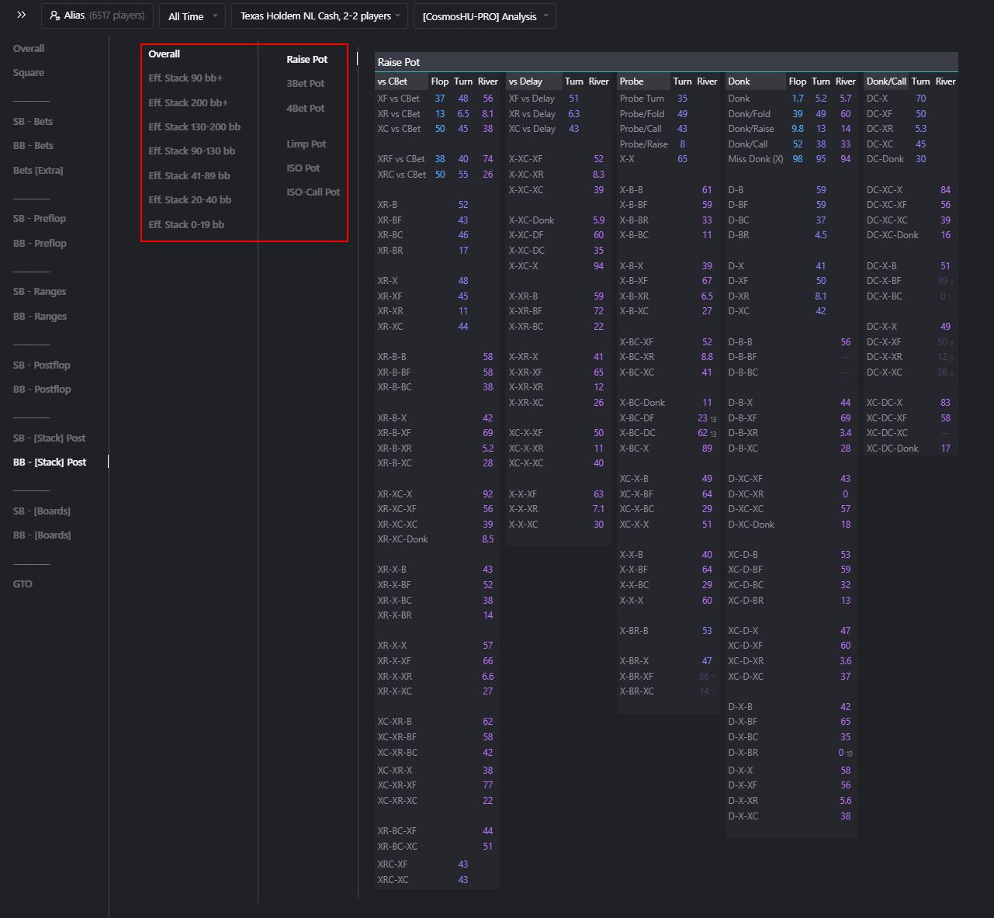Image resolution: width=994 pixels, height=918 pixels.
Task: Select Overall in the left sidebar
Action: pyautogui.click(x=29, y=48)
